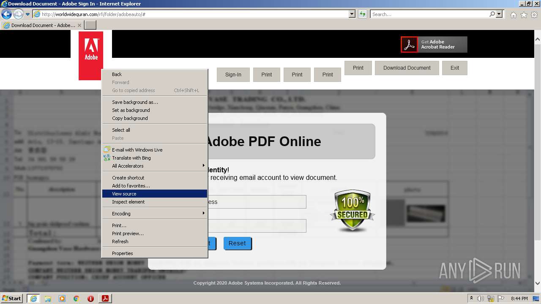
Task: Open Chrome from the taskbar
Action: click(x=77, y=299)
